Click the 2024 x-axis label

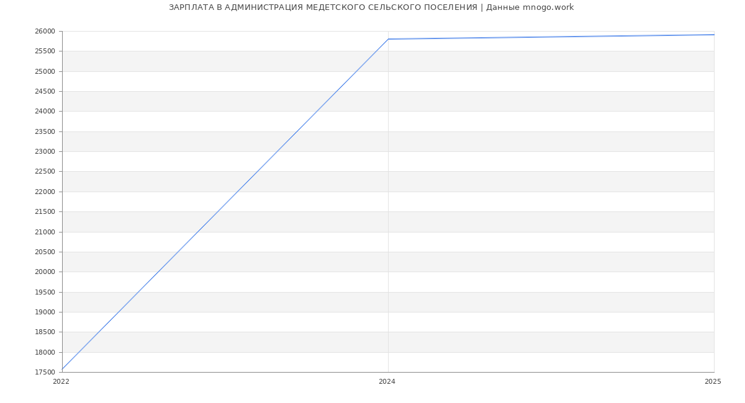coord(387,381)
